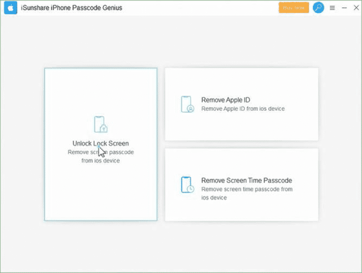Click the Remove Apple ID from ios device subtitle

pos(243,109)
